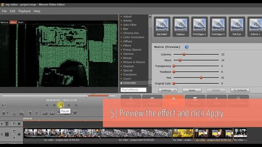Open help for the Matrix effect
The height and width of the screenshot is (147, 262).
pos(187,47)
